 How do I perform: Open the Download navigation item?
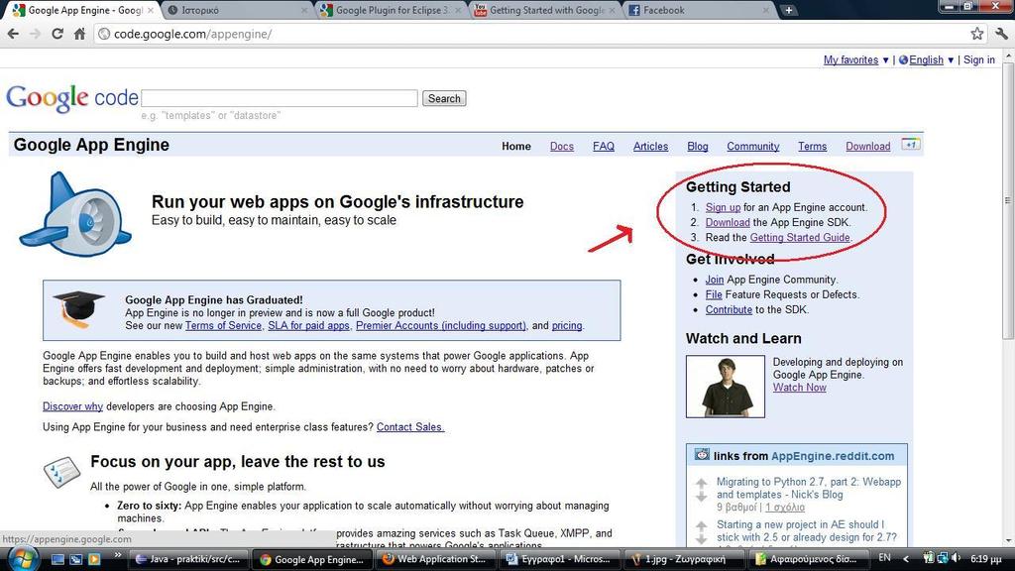(868, 147)
